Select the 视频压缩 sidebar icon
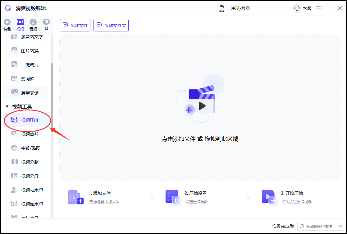This screenshot has width=347, height=234. (14, 120)
